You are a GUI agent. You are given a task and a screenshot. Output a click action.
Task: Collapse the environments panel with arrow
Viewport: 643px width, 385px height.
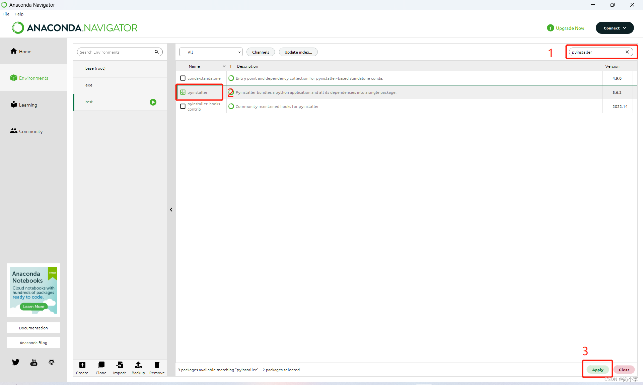(171, 210)
